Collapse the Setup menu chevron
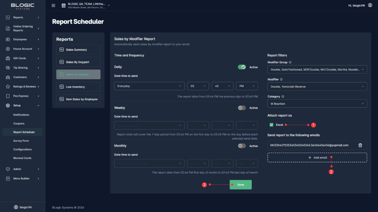 tap(38, 106)
